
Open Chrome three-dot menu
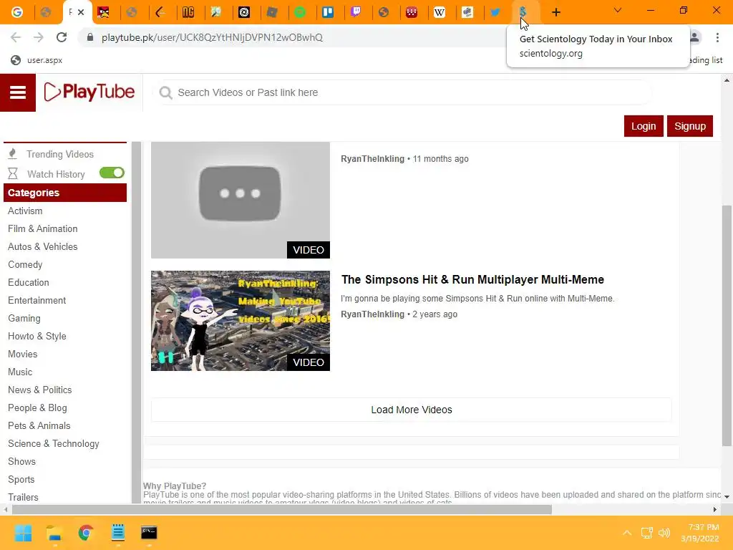717,37
